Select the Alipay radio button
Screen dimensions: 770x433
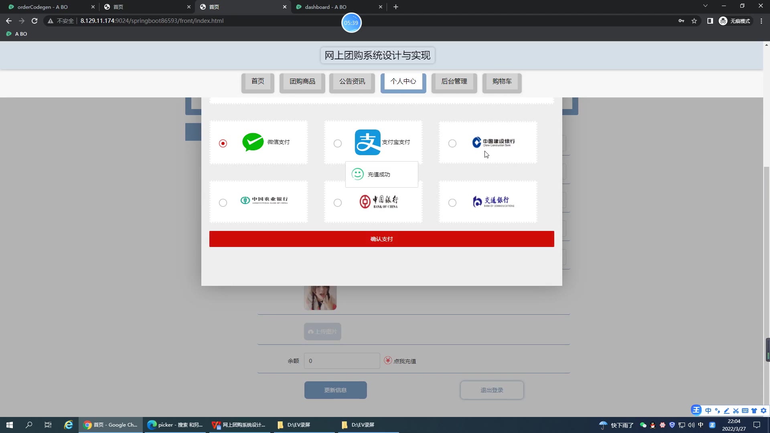(338, 143)
